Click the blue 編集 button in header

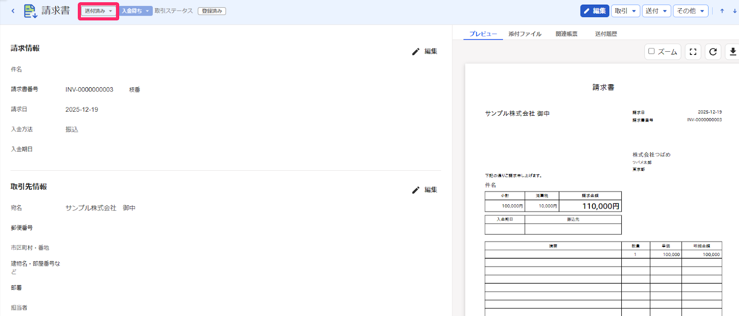(595, 11)
